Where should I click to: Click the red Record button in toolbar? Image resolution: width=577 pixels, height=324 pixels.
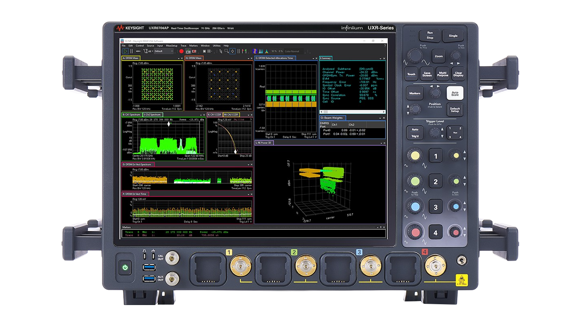(181, 51)
